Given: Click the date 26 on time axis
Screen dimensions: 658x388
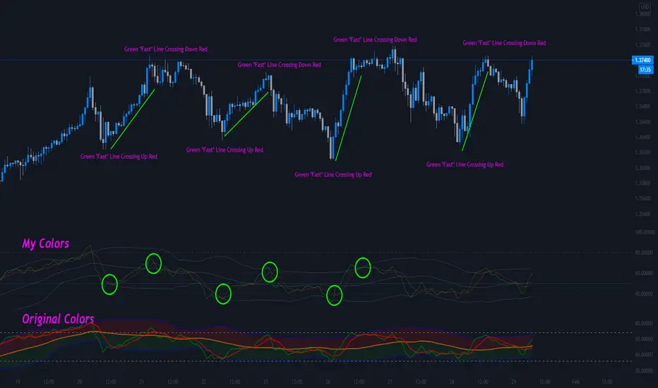Looking at the screenshot, I should coord(328,382).
